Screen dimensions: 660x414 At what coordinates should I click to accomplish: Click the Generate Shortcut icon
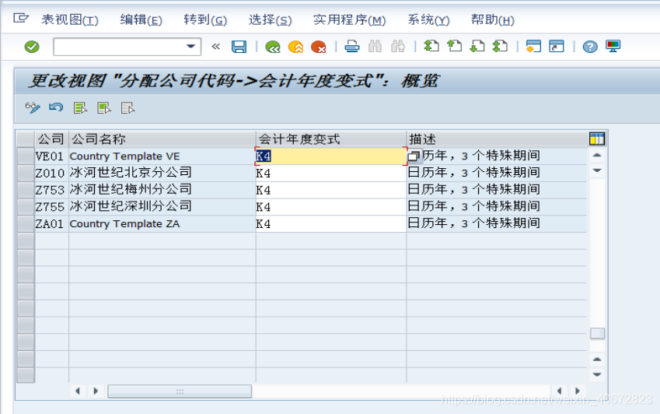557,47
